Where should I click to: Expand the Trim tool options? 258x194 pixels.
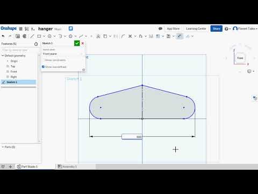[x=135, y=36]
